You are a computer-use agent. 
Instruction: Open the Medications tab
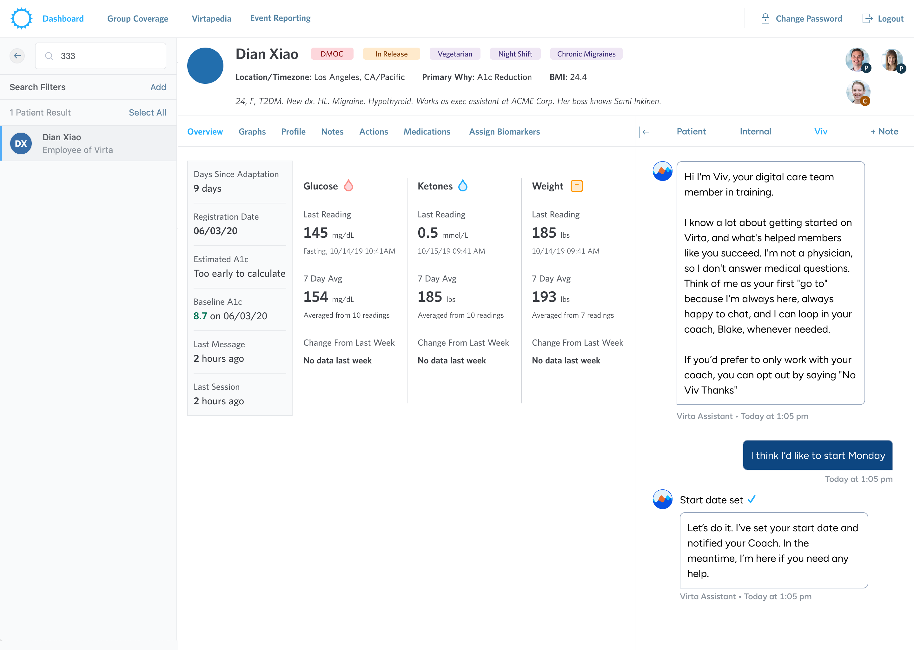tap(427, 132)
